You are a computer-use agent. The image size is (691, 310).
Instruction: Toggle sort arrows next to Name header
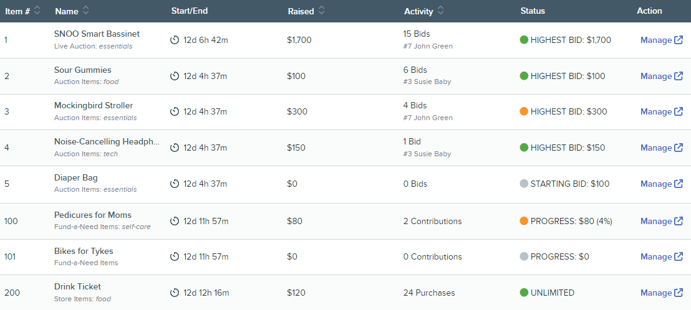point(85,11)
